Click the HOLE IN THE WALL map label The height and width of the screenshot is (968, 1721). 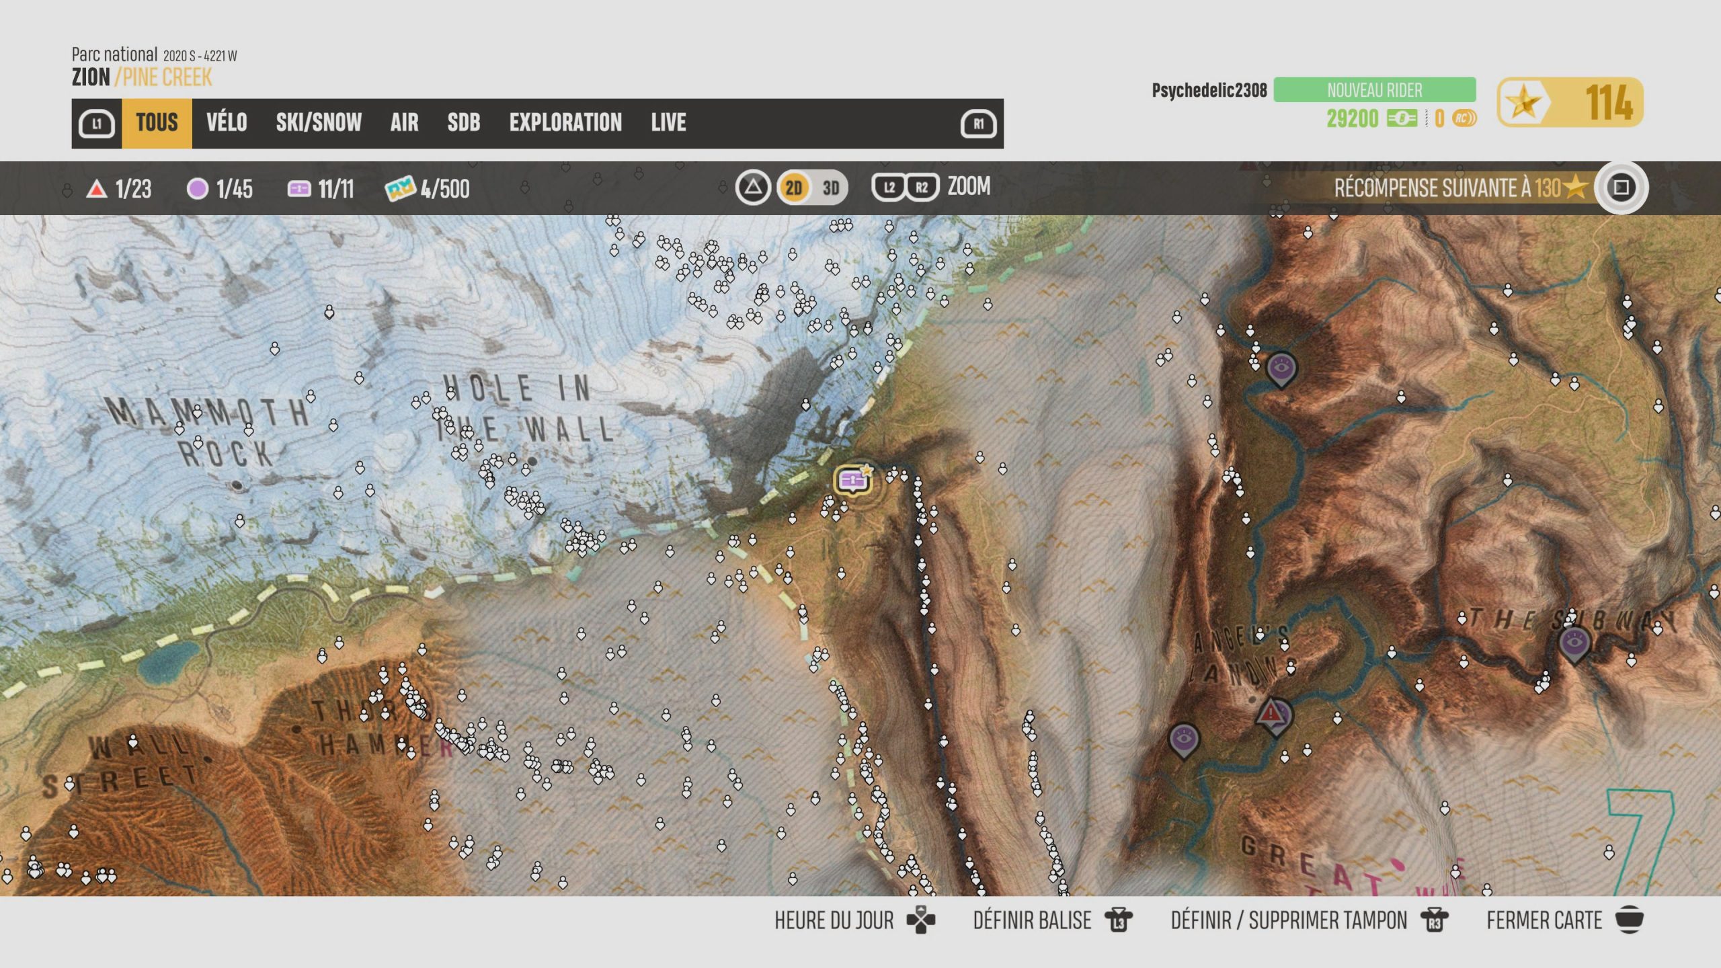(x=526, y=408)
